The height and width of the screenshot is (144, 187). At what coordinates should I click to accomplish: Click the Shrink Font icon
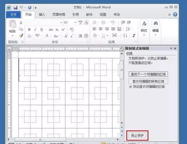point(72,36)
